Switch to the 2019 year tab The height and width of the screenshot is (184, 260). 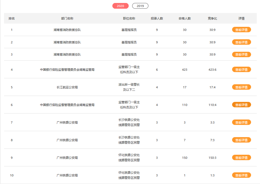coord(140,6)
